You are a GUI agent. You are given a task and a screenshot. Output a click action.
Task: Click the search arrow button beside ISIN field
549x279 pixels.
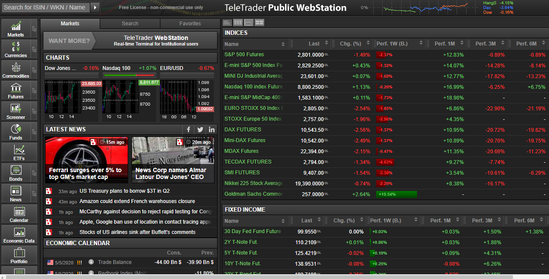(95, 7)
